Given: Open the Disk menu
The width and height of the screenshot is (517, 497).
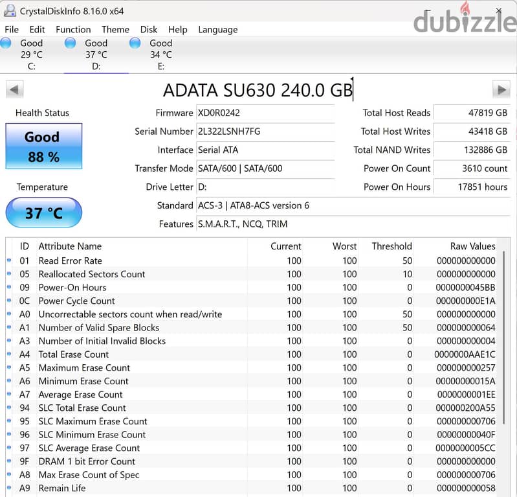Looking at the screenshot, I should (x=149, y=30).
